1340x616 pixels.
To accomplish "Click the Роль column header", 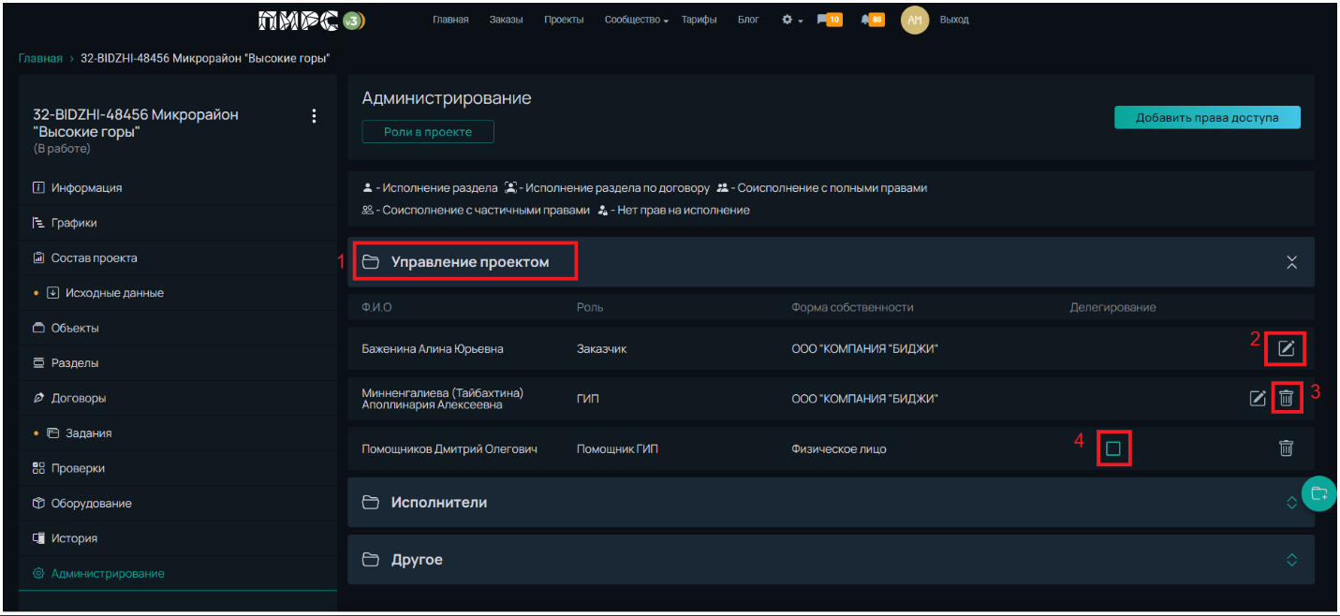I will point(590,307).
